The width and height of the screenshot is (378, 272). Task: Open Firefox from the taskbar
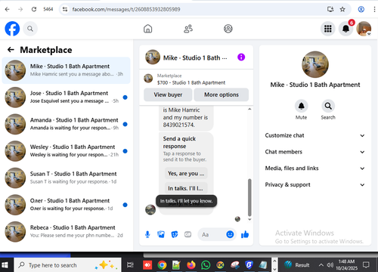[191, 265]
